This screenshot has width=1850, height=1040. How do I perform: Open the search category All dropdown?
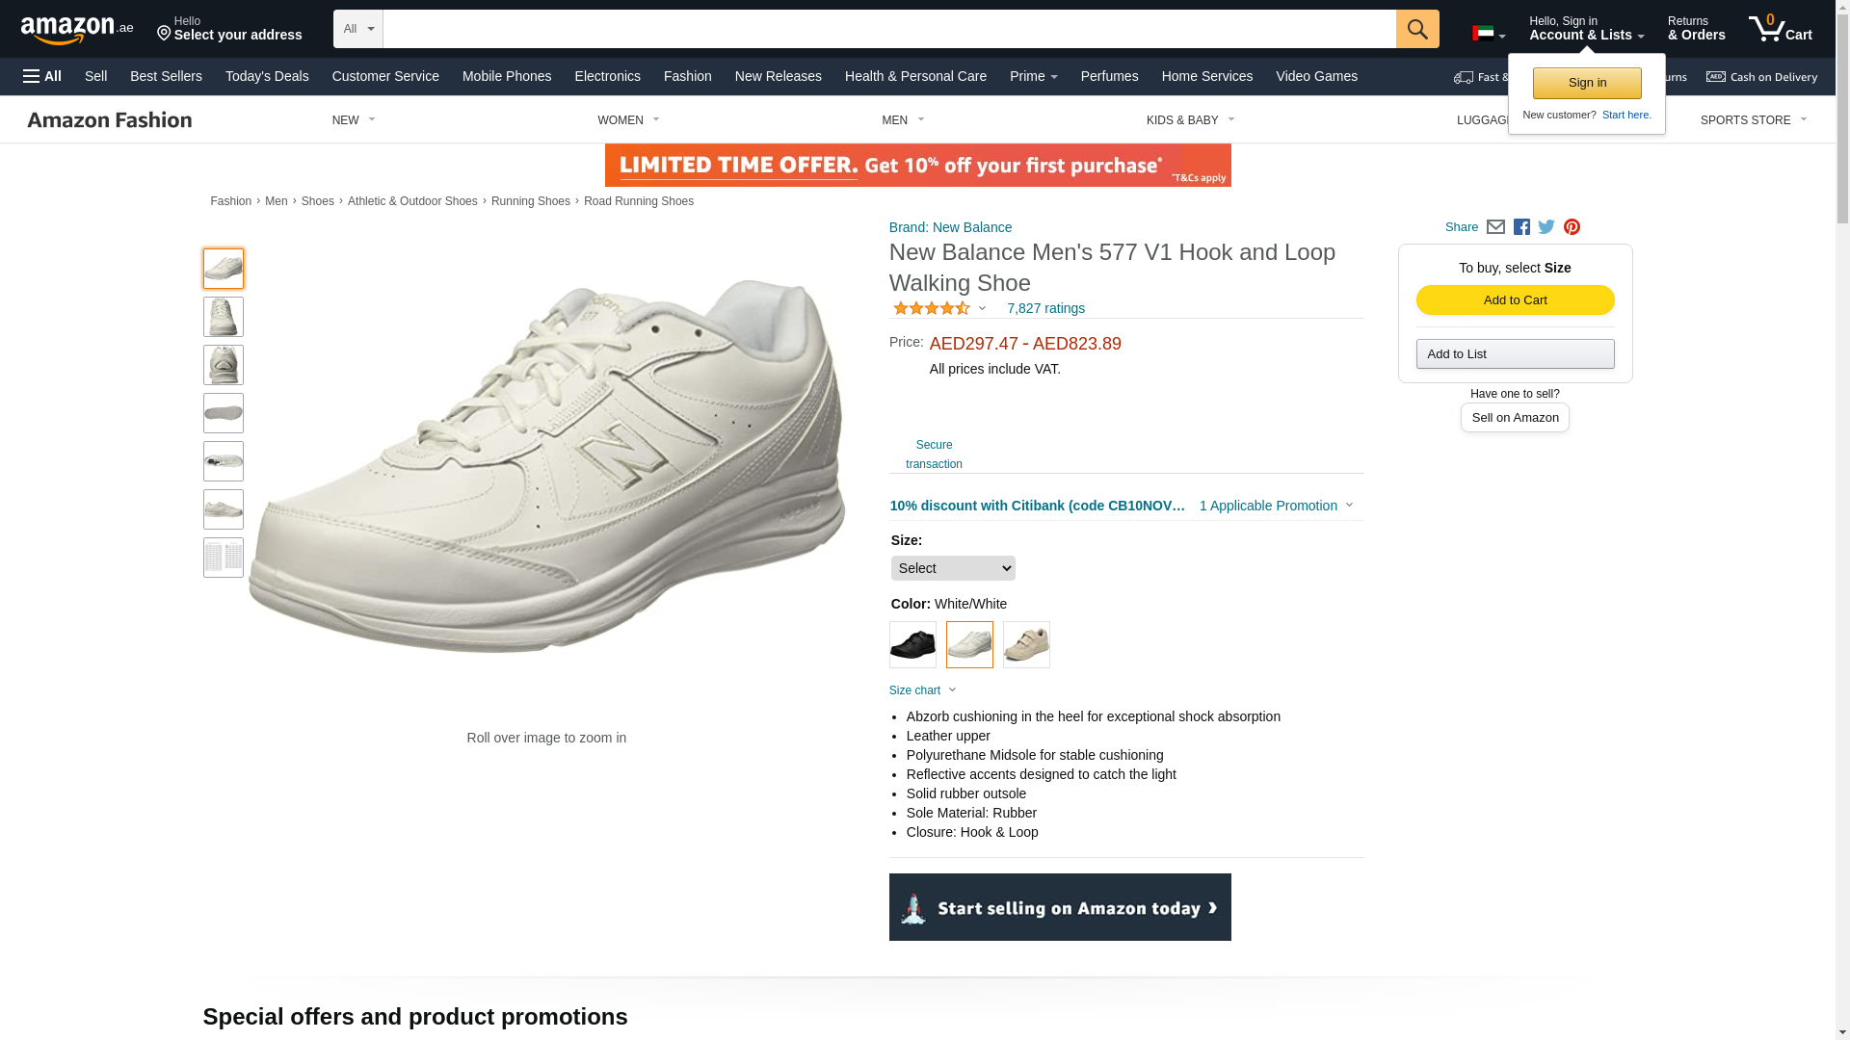[357, 29]
